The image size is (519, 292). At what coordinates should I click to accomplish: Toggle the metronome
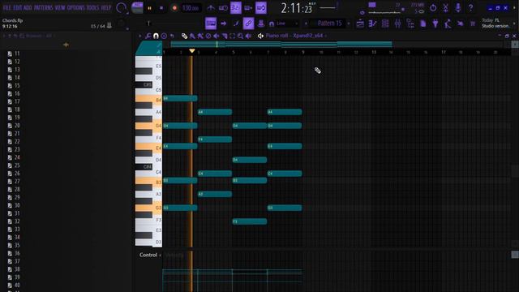[211, 8]
